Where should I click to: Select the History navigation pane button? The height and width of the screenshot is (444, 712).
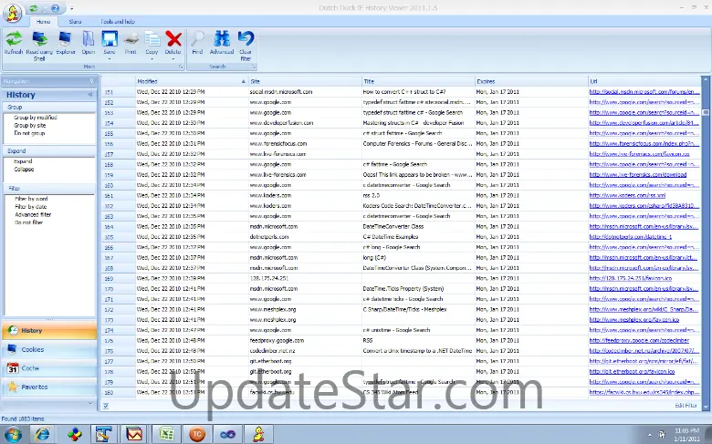(49, 331)
